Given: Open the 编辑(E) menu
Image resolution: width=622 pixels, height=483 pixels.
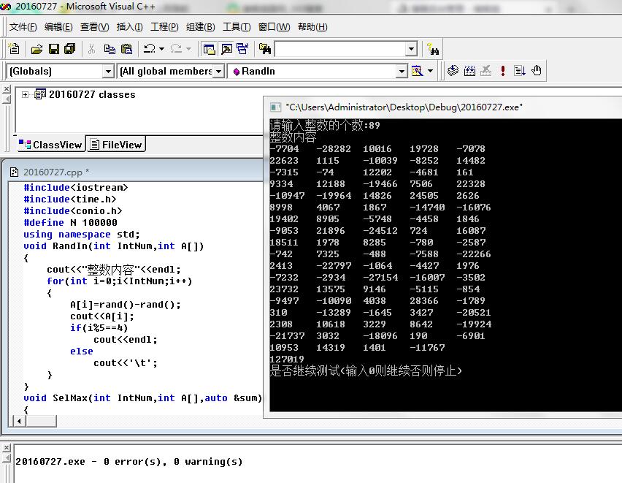Looking at the screenshot, I should pos(58,27).
